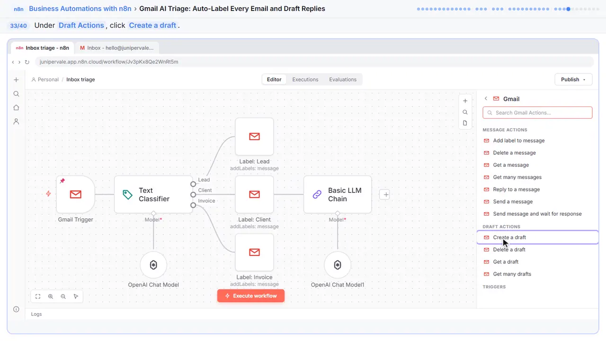The height and width of the screenshot is (341, 606).
Task: Click the Gmail Trigger node icon
Action: point(75,194)
